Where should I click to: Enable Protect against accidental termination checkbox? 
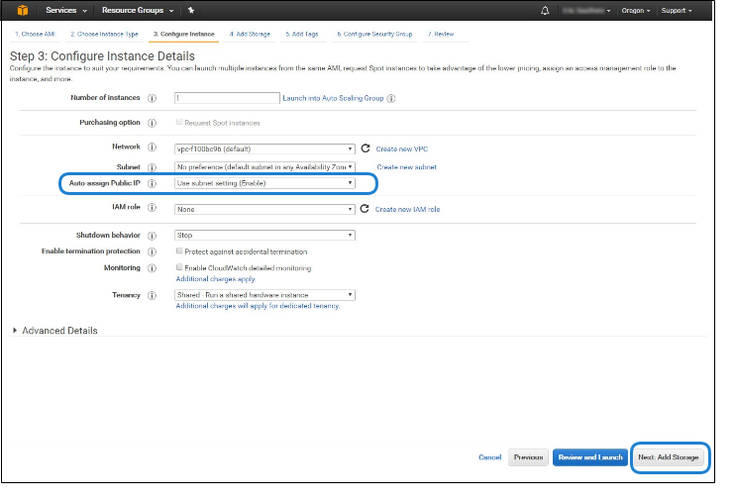coord(179,251)
